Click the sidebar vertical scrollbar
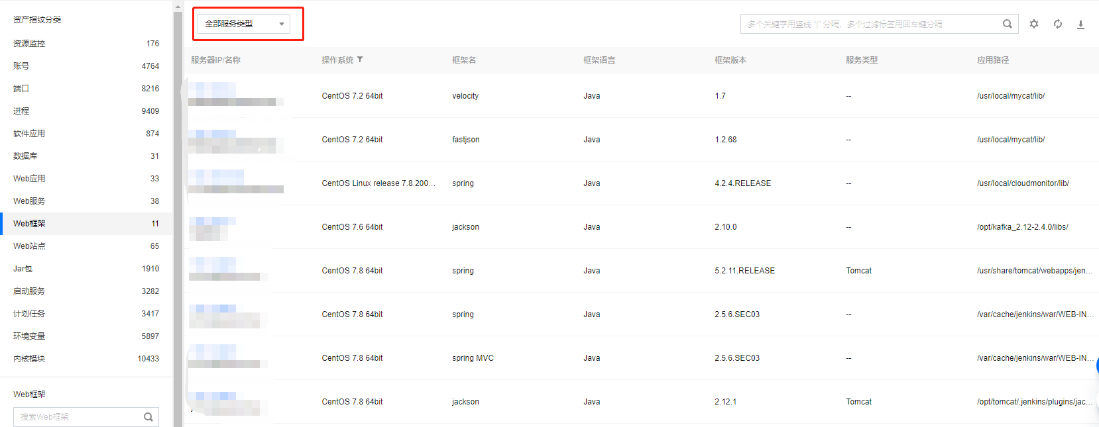Viewport: 1099px width, 427px height. (x=178, y=199)
